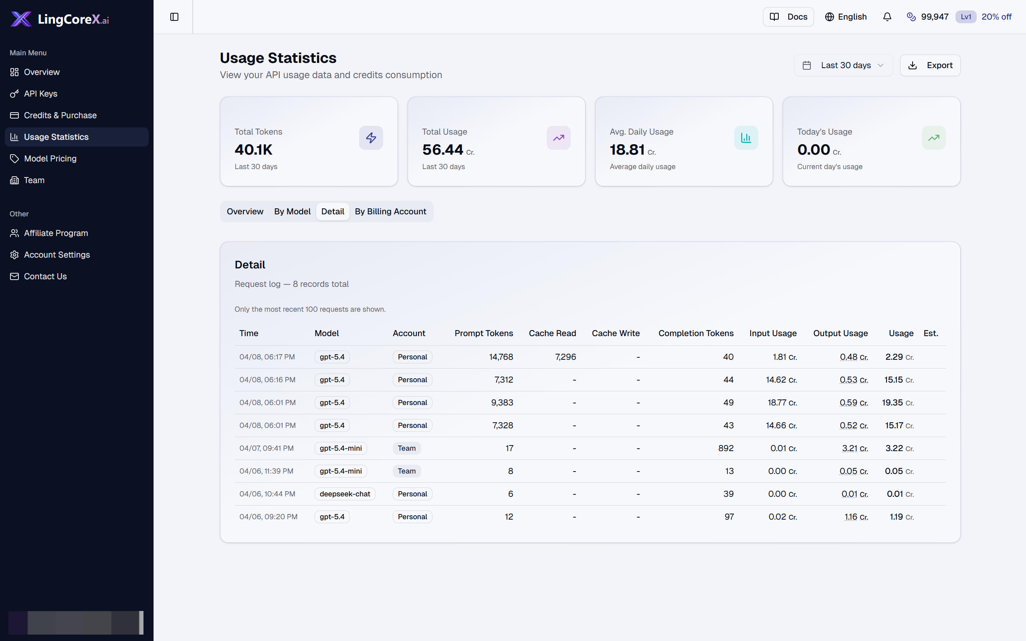Viewport: 1026px width, 641px height.
Task: Click the Lv1 level badge
Action: coord(966,17)
